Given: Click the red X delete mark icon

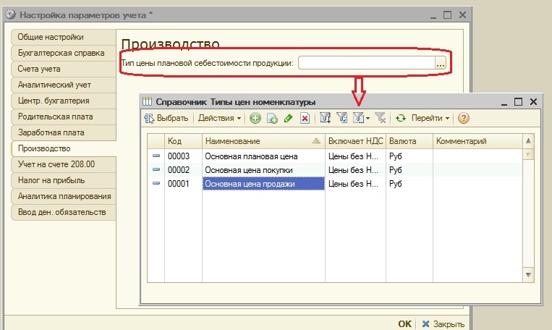Looking at the screenshot, I should pyautogui.click(x=305, y=119).
